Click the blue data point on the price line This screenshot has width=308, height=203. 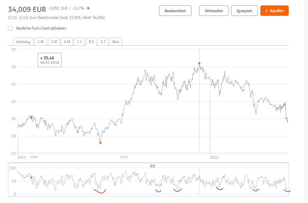[31, 117]
